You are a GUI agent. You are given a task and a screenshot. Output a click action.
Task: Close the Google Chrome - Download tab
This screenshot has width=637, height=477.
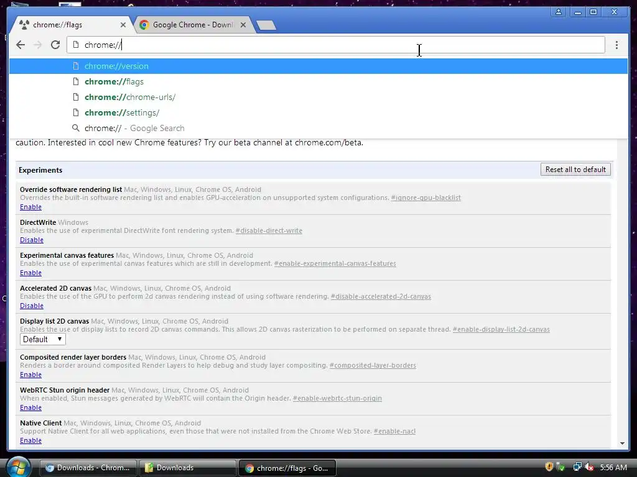click(x=243, y=25)
